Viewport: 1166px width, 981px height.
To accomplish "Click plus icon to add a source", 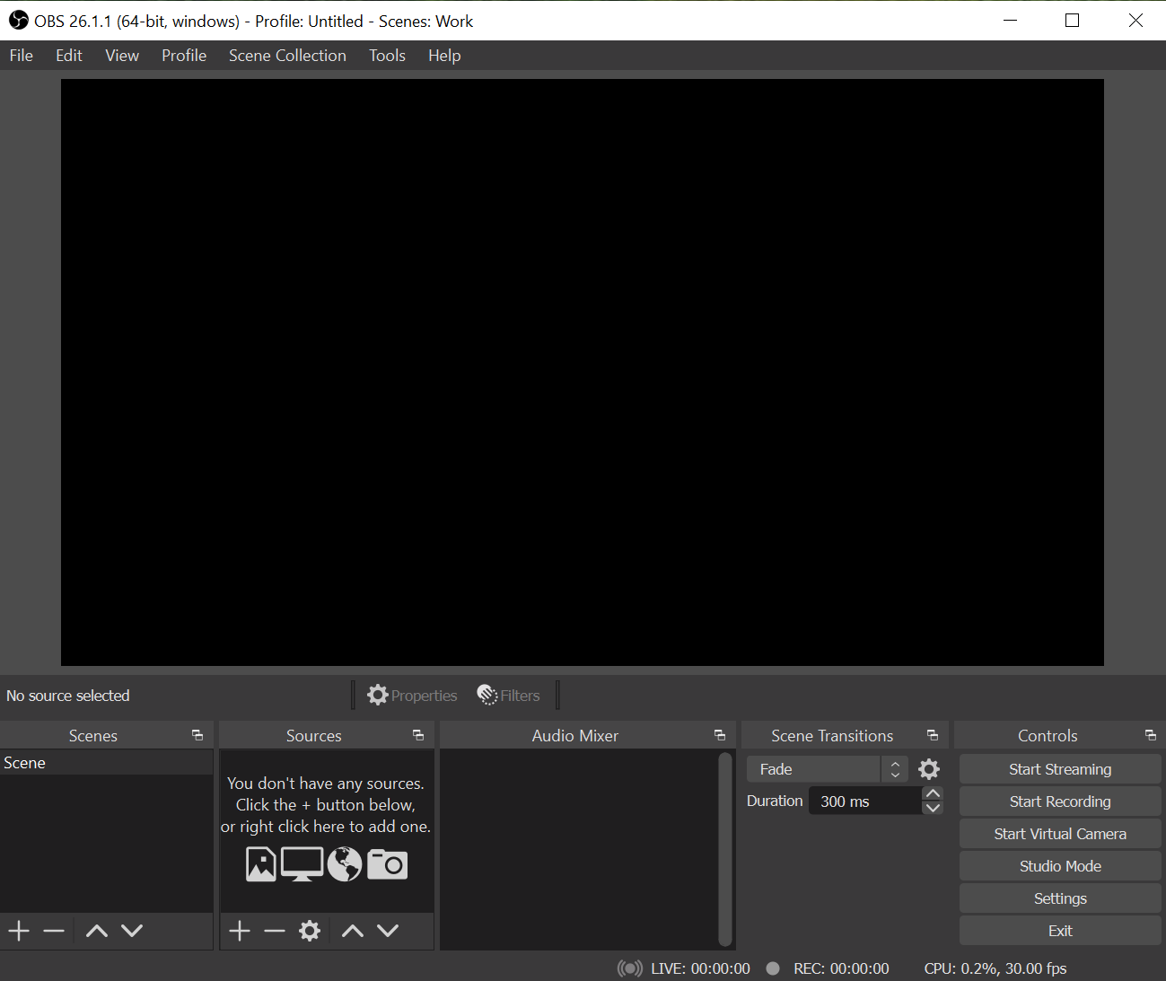I will (x=240, y=931).
